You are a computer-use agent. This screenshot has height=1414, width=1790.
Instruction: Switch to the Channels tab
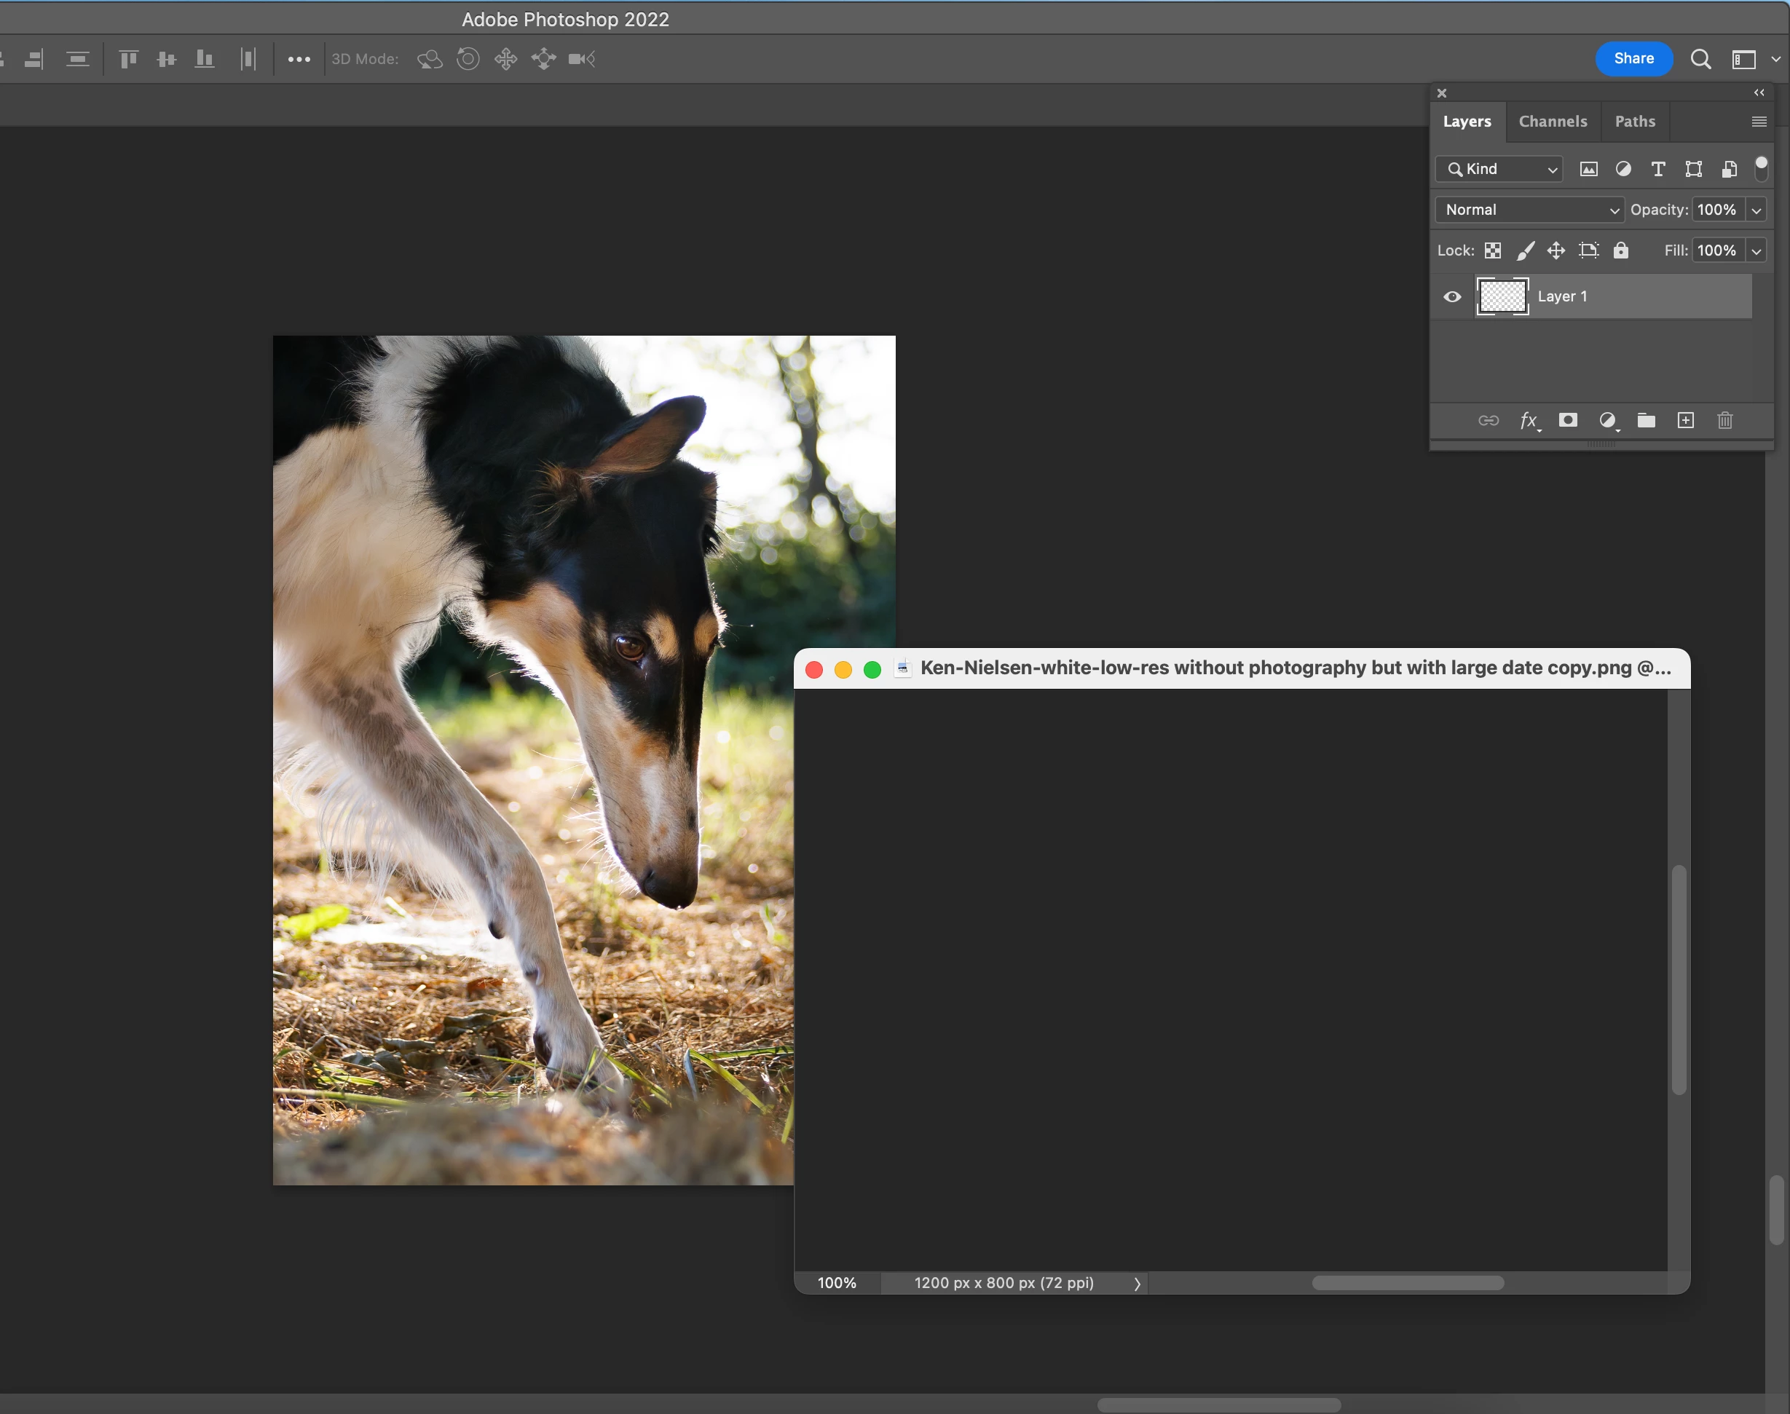pyautogui.click(x=1553, y=122)
